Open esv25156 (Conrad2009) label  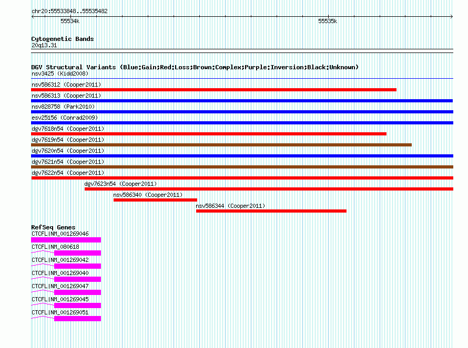click(65, 118)
